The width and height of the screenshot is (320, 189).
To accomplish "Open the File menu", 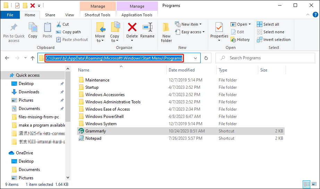I will (10, 15).
